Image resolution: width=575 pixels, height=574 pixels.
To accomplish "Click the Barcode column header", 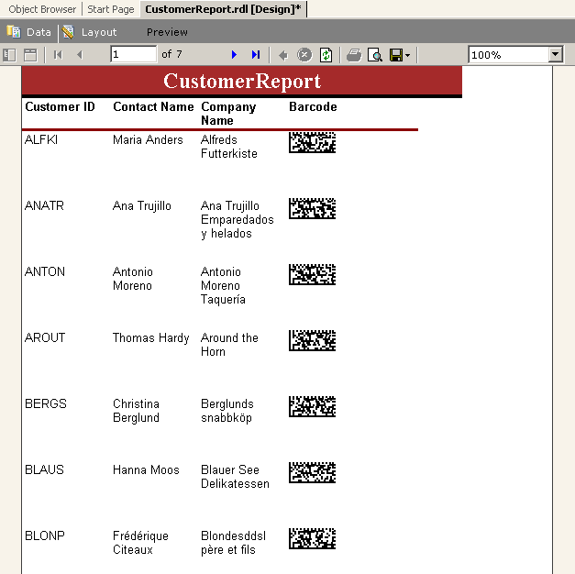I will pyautogui.click(x=313, y=106).
